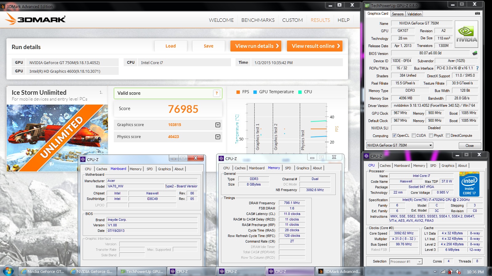Open the Mainboard tab in the CPU-Z processor window
Screen dimensions: 492x276
(402, 166)
